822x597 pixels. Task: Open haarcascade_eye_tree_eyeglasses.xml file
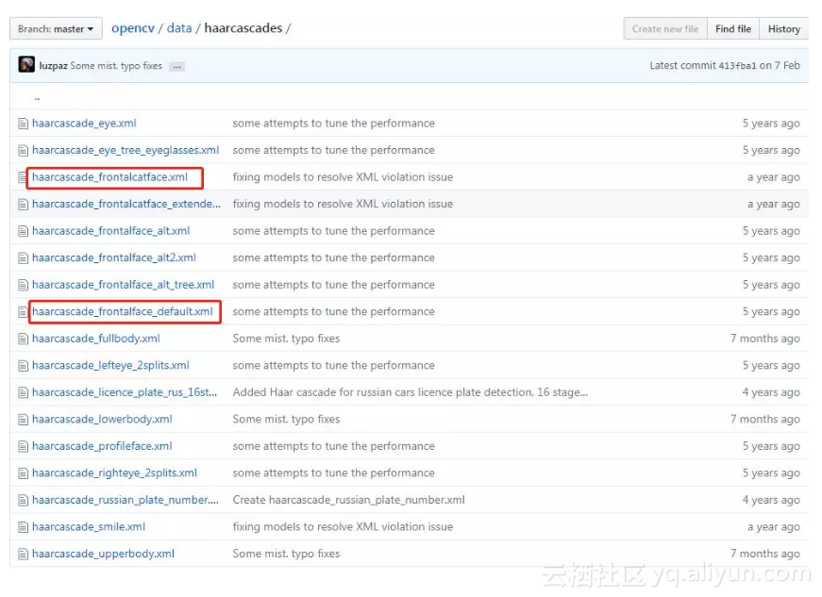coord(126,150)
